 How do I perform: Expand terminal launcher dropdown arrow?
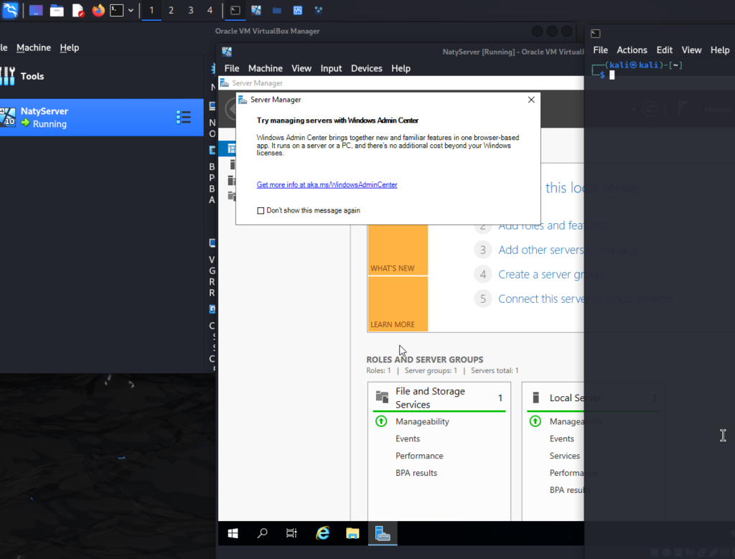point(131,10)
